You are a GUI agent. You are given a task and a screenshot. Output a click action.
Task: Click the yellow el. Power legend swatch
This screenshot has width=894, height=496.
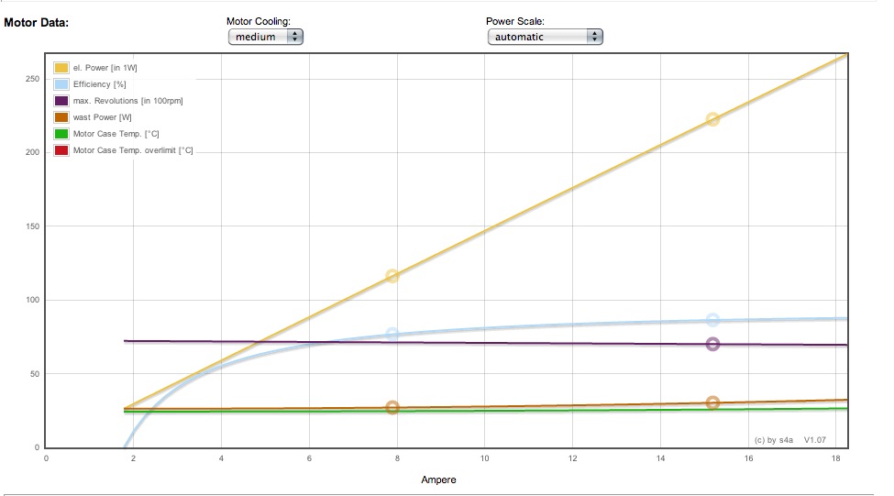point(61,68)
